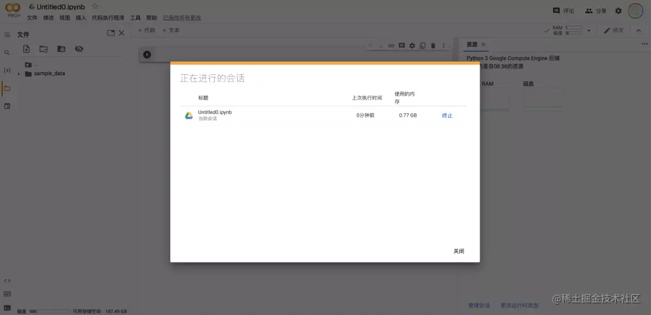Image resolution: width=651 pixels, height=315 pixels.
Task: Click the Colab PRO+ logo
Action: [x=13, y=10]
